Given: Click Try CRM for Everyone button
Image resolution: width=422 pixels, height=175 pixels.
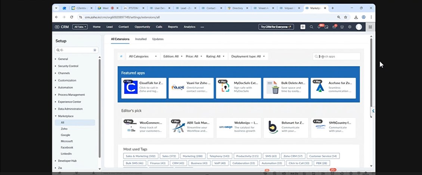Looking at the screenshot, I should coord(276,27).
